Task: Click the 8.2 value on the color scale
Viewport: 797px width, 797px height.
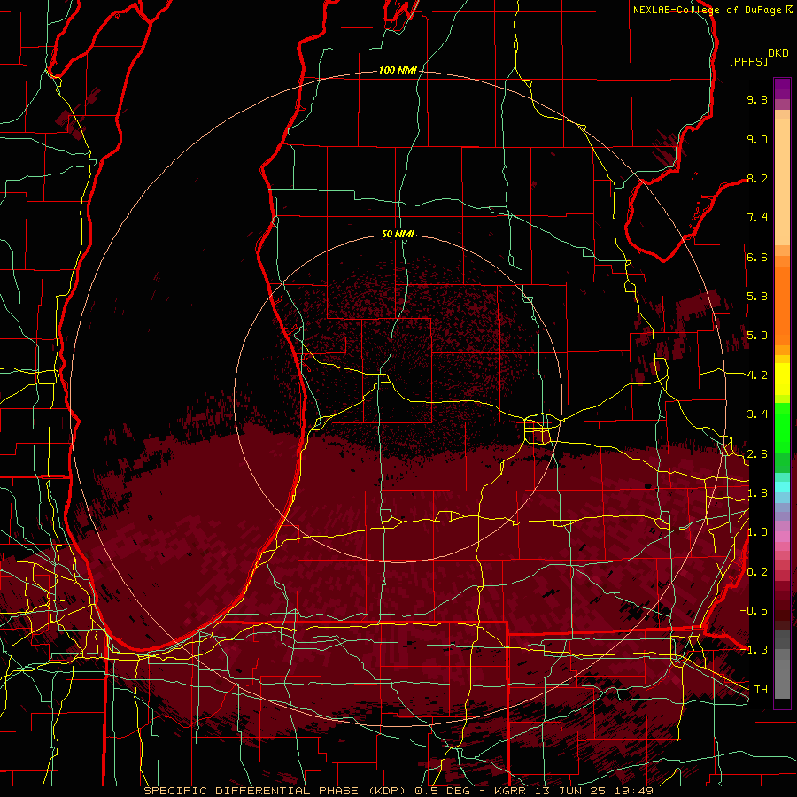Action: (x=757, y=178)
